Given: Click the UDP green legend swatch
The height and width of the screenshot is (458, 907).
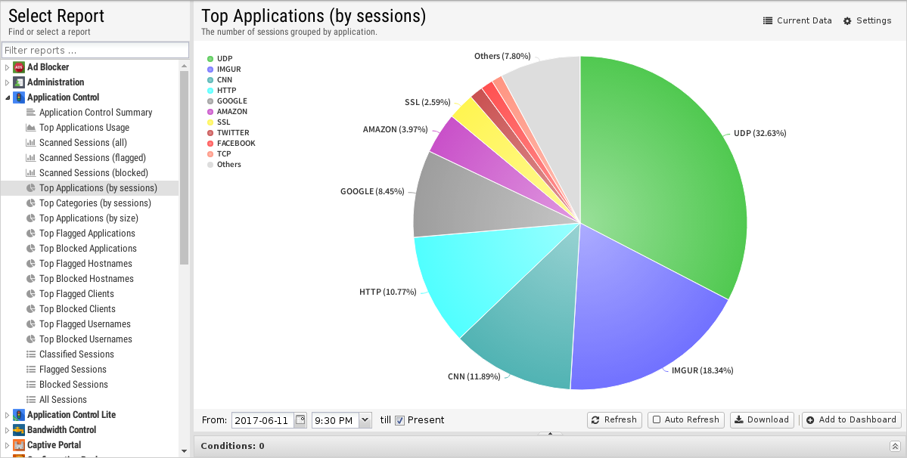Looking at the screenshot, I should tap(210, 58).
